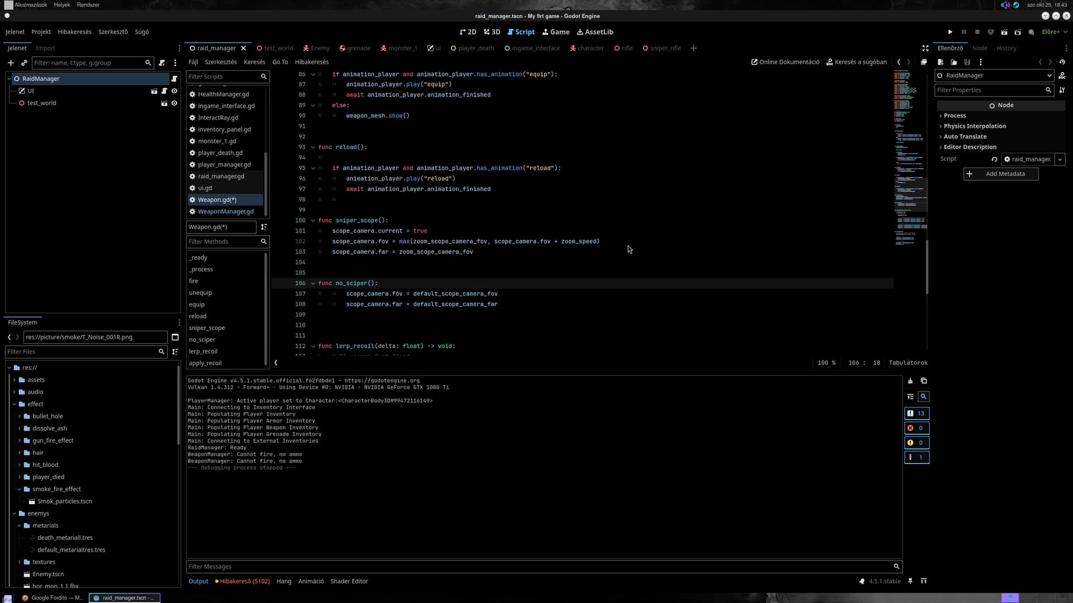The width and height of the screenshot is (1073, 603).
Task: Expand the Physics Interpolation section
Action: 974,126
